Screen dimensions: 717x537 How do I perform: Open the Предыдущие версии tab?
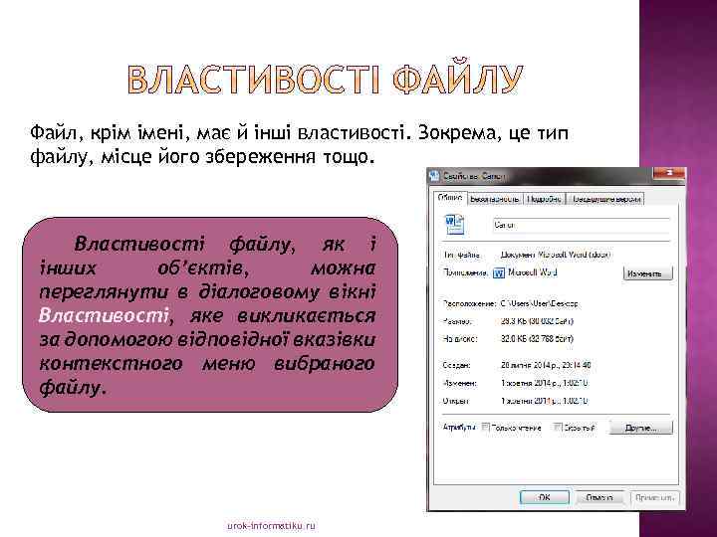tap(605, 199)
